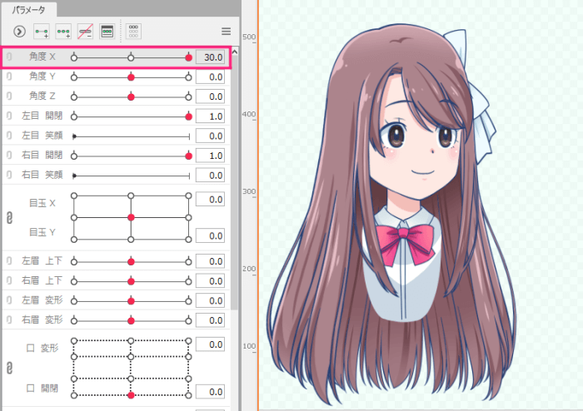
Task: Toggle the link joining 目玉 X and 目玉 Y
Action: [x=10, y=218]
